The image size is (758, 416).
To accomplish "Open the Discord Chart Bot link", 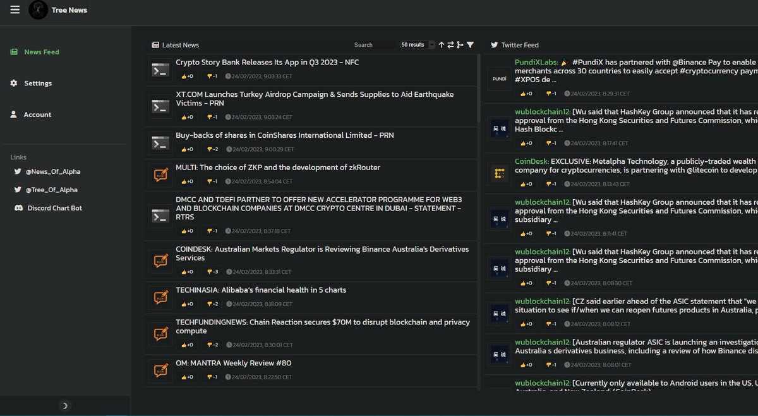I will point(55,208).
